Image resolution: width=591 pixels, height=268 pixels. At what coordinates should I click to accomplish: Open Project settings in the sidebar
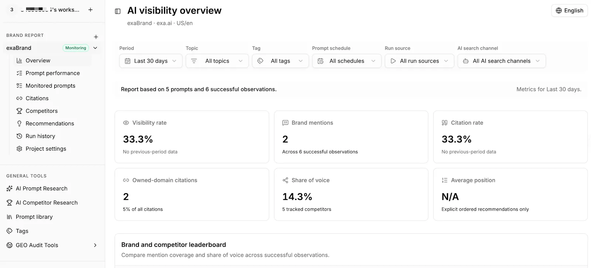(52, 149)
